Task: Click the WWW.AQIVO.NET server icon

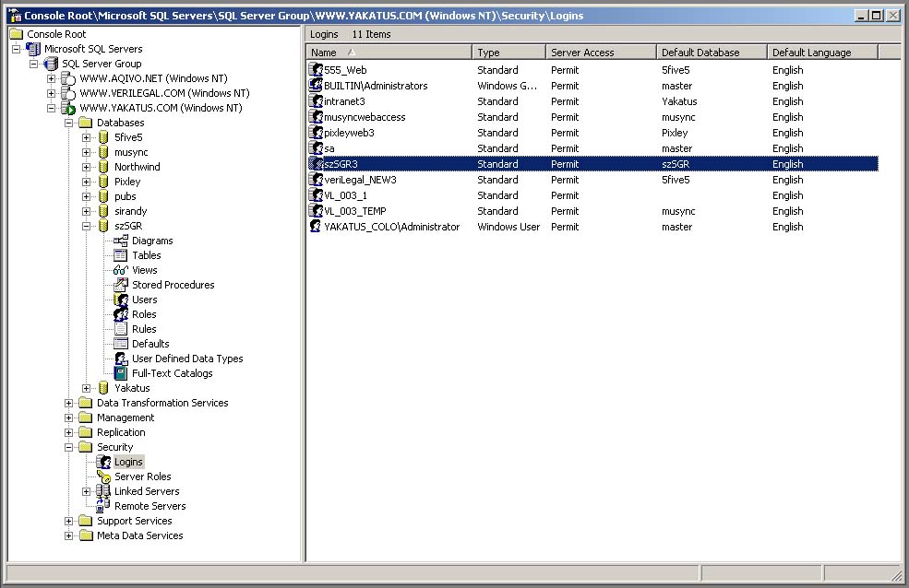Action: click(x=68, y=78)
